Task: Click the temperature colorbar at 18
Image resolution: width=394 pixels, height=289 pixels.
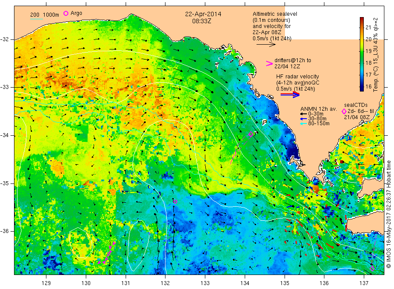Action: [362, 63]
